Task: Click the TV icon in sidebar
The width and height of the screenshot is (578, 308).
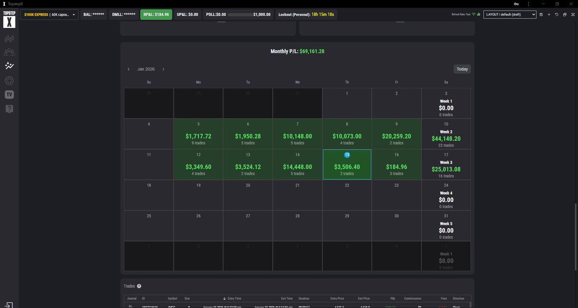Action: [x=9, y=95]
